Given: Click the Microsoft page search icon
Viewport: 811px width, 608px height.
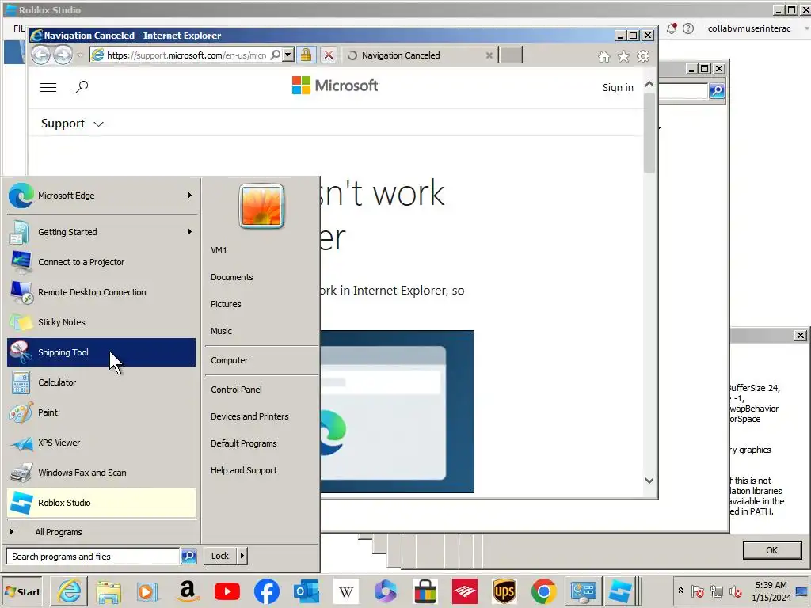Looking at the screenshot, I should (82, 87).
